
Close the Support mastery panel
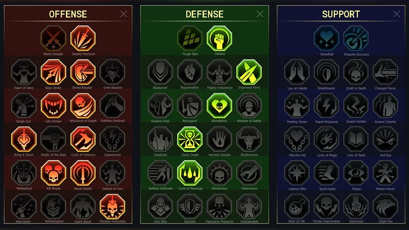(396, 14)
